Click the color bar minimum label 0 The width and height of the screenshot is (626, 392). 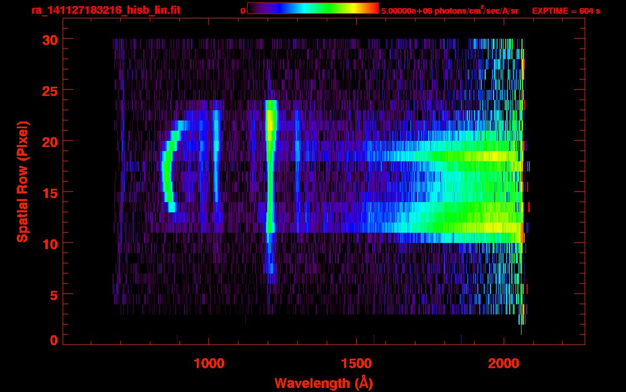click(x=243, y=11)
